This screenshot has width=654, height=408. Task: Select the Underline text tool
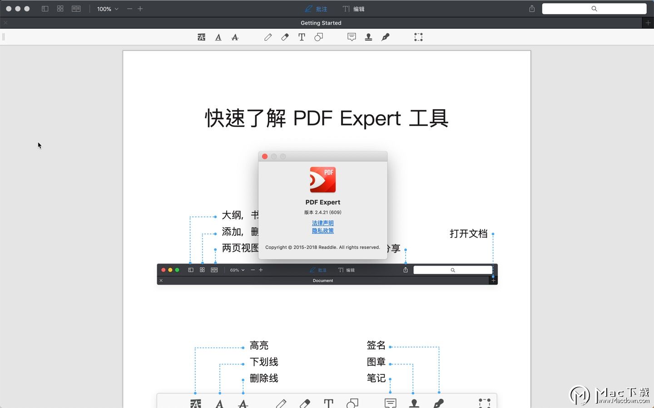[x=218, y=37]
